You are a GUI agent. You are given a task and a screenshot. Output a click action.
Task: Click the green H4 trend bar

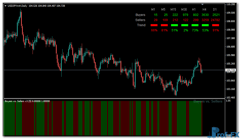click(x=205, y=25)
